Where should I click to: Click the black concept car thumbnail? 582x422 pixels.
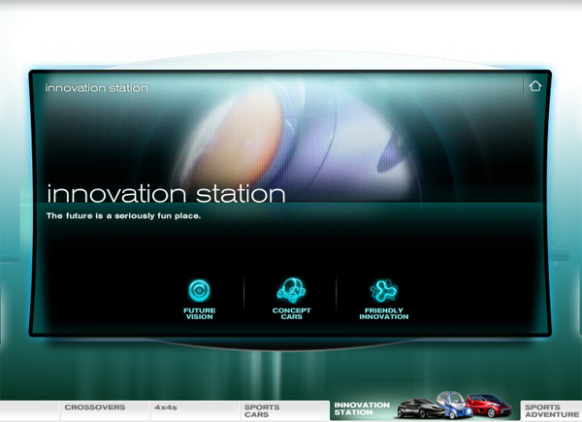[419, 408]
